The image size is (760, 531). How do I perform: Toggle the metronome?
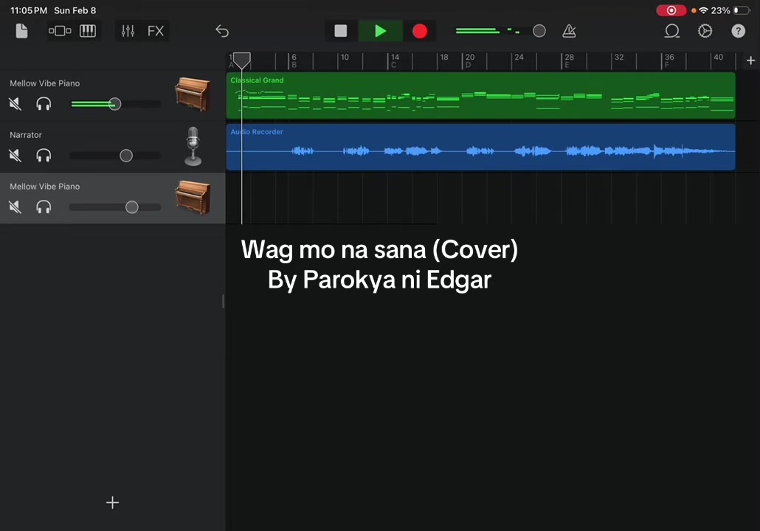569,31
